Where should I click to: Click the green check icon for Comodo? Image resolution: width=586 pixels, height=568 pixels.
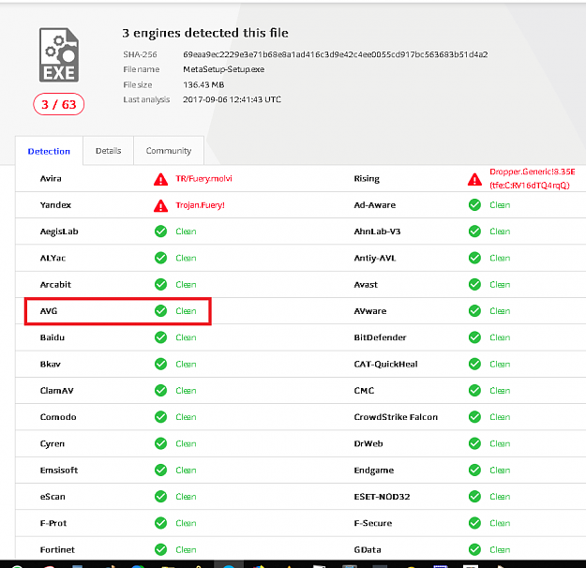160,417
